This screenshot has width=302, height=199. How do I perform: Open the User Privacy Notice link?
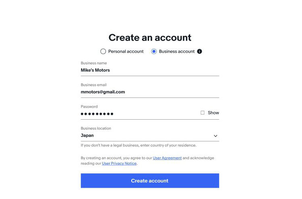point(119,164)
